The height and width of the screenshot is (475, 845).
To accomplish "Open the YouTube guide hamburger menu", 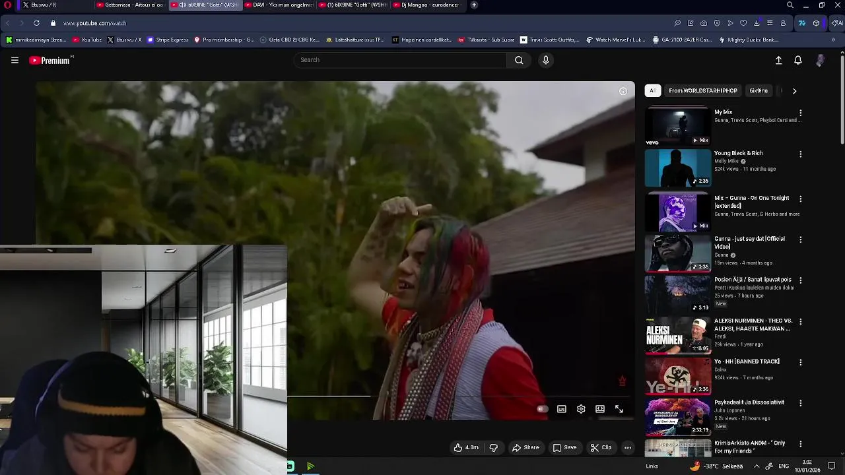I will coord(15,60).
